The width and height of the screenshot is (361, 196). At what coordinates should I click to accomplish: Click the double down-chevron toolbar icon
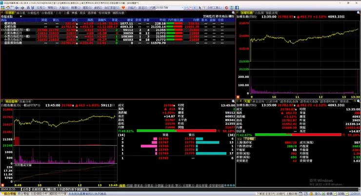[33, 8]
